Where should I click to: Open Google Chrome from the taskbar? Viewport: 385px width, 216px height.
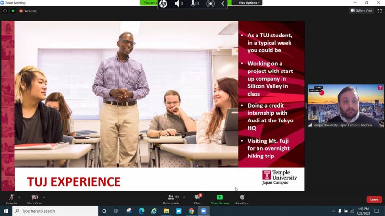click(x=191, y=211)
